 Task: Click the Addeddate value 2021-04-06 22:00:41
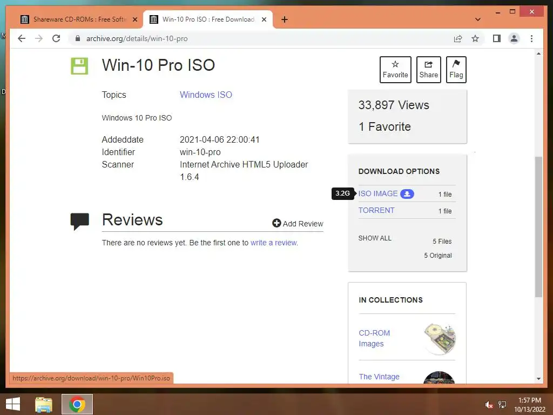pos(219,140)
